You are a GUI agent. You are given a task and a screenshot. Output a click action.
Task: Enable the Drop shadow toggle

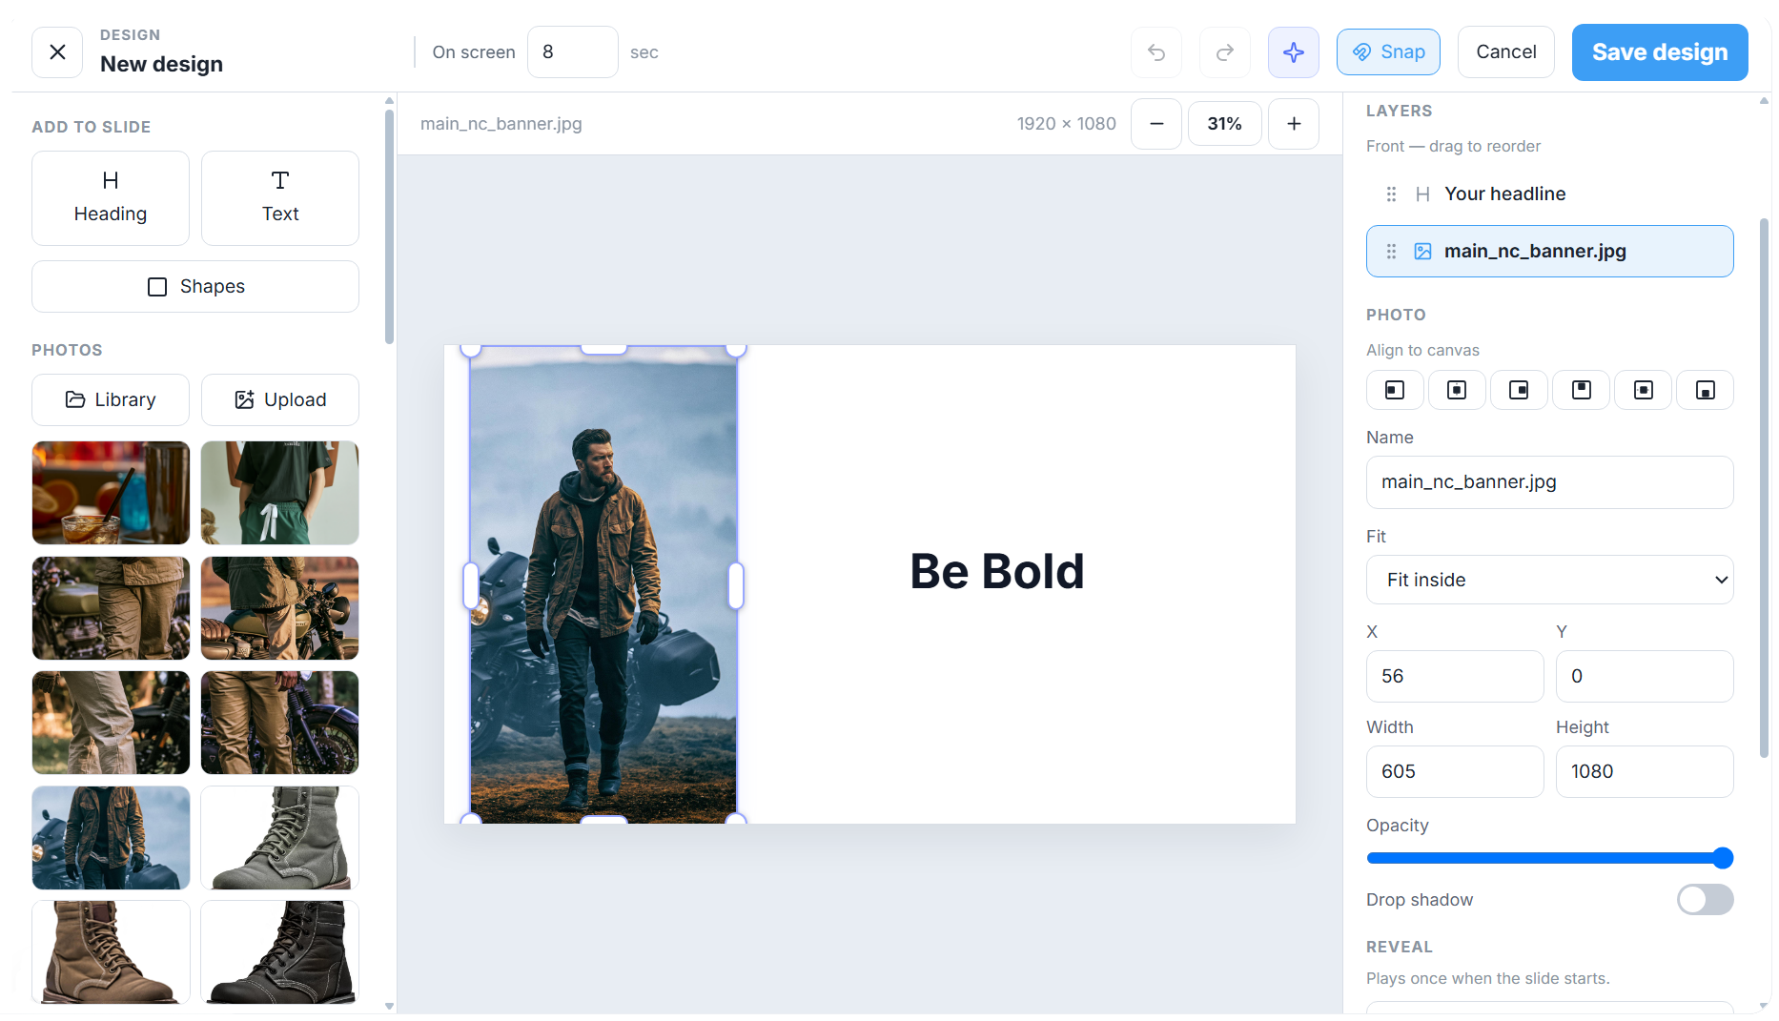(x=1705, y=899)
